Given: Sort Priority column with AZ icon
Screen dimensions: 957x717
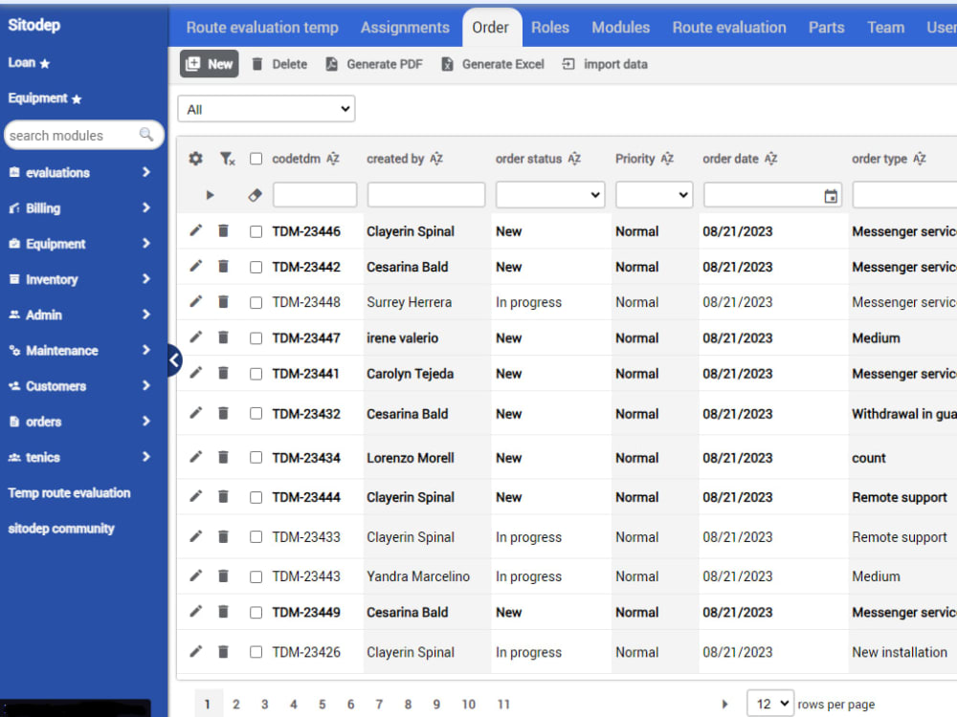Looking at the screenshot, I should coord(667,159).
